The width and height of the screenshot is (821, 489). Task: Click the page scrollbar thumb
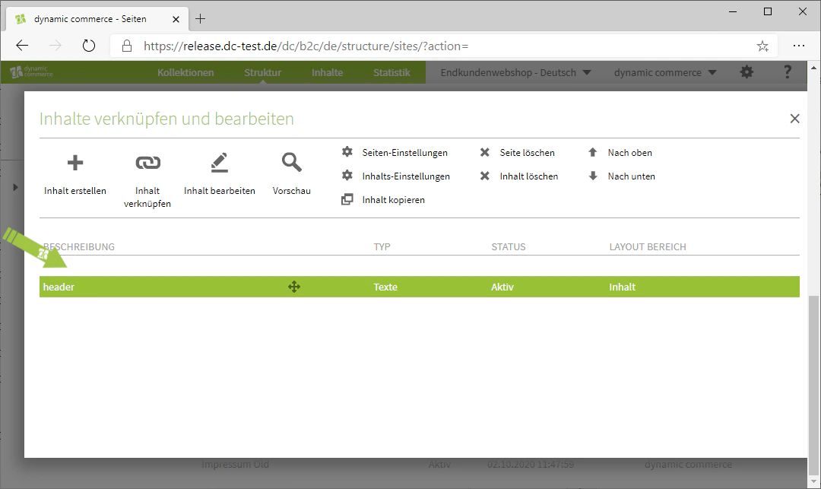point(813,384)
